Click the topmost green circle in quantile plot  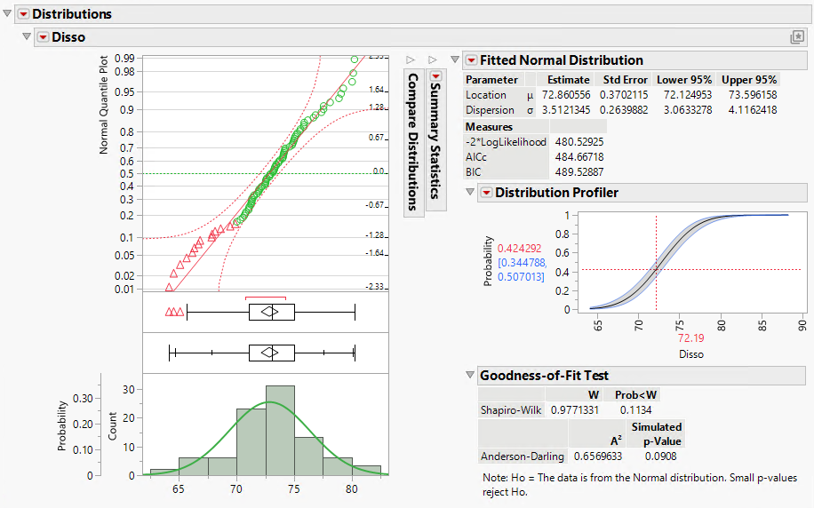355,60
